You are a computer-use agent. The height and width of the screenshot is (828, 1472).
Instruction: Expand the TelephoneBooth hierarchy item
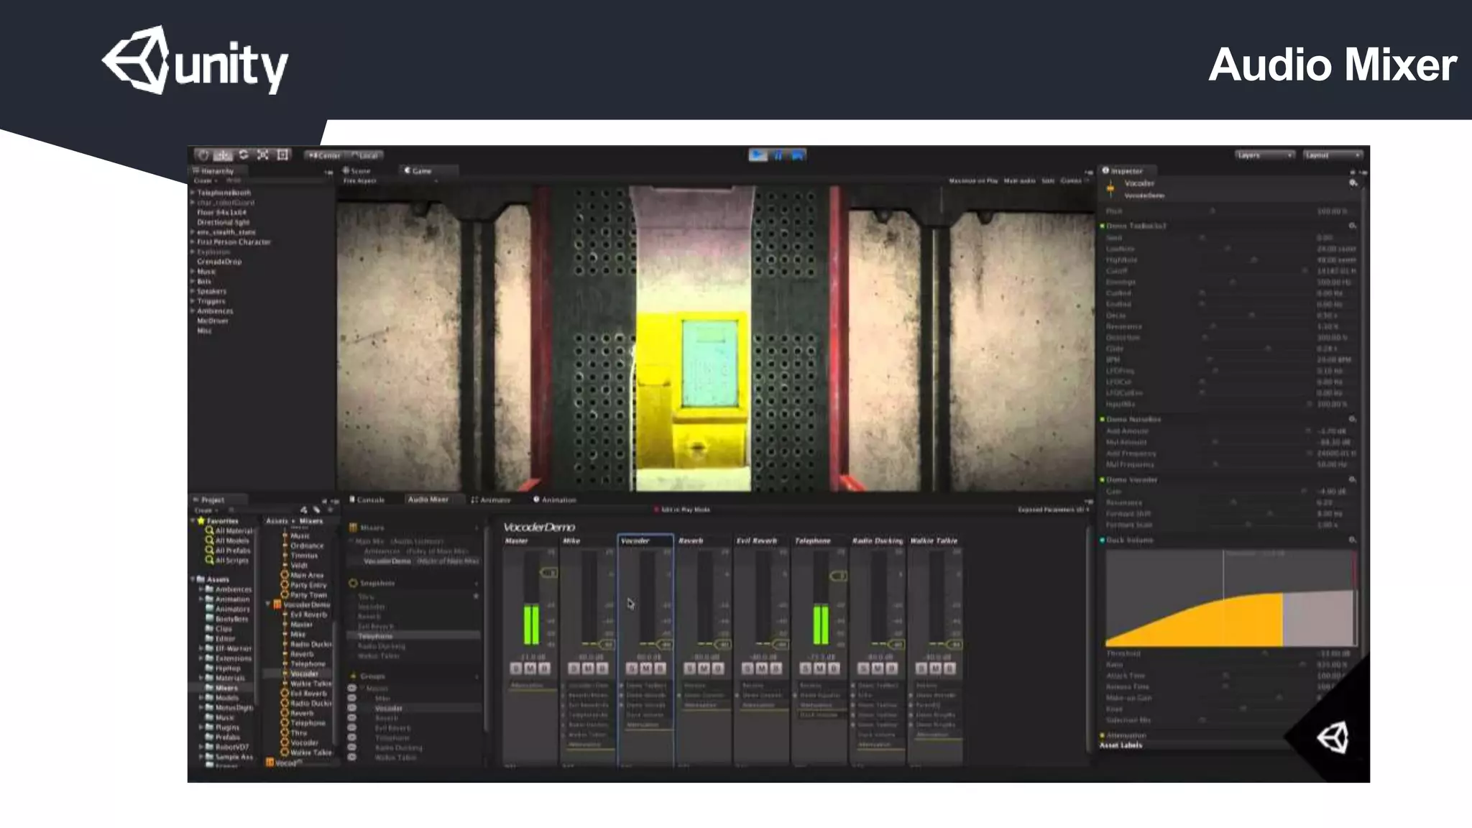tap(193, 193)
